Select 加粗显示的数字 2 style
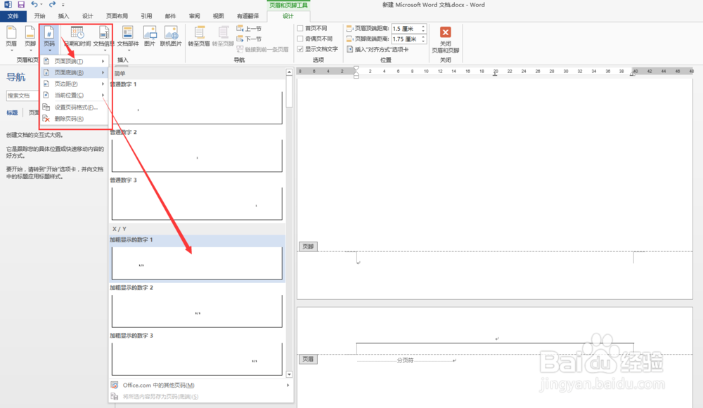The height and width of the screenshot is (408, 703). (x=198, y=306)
